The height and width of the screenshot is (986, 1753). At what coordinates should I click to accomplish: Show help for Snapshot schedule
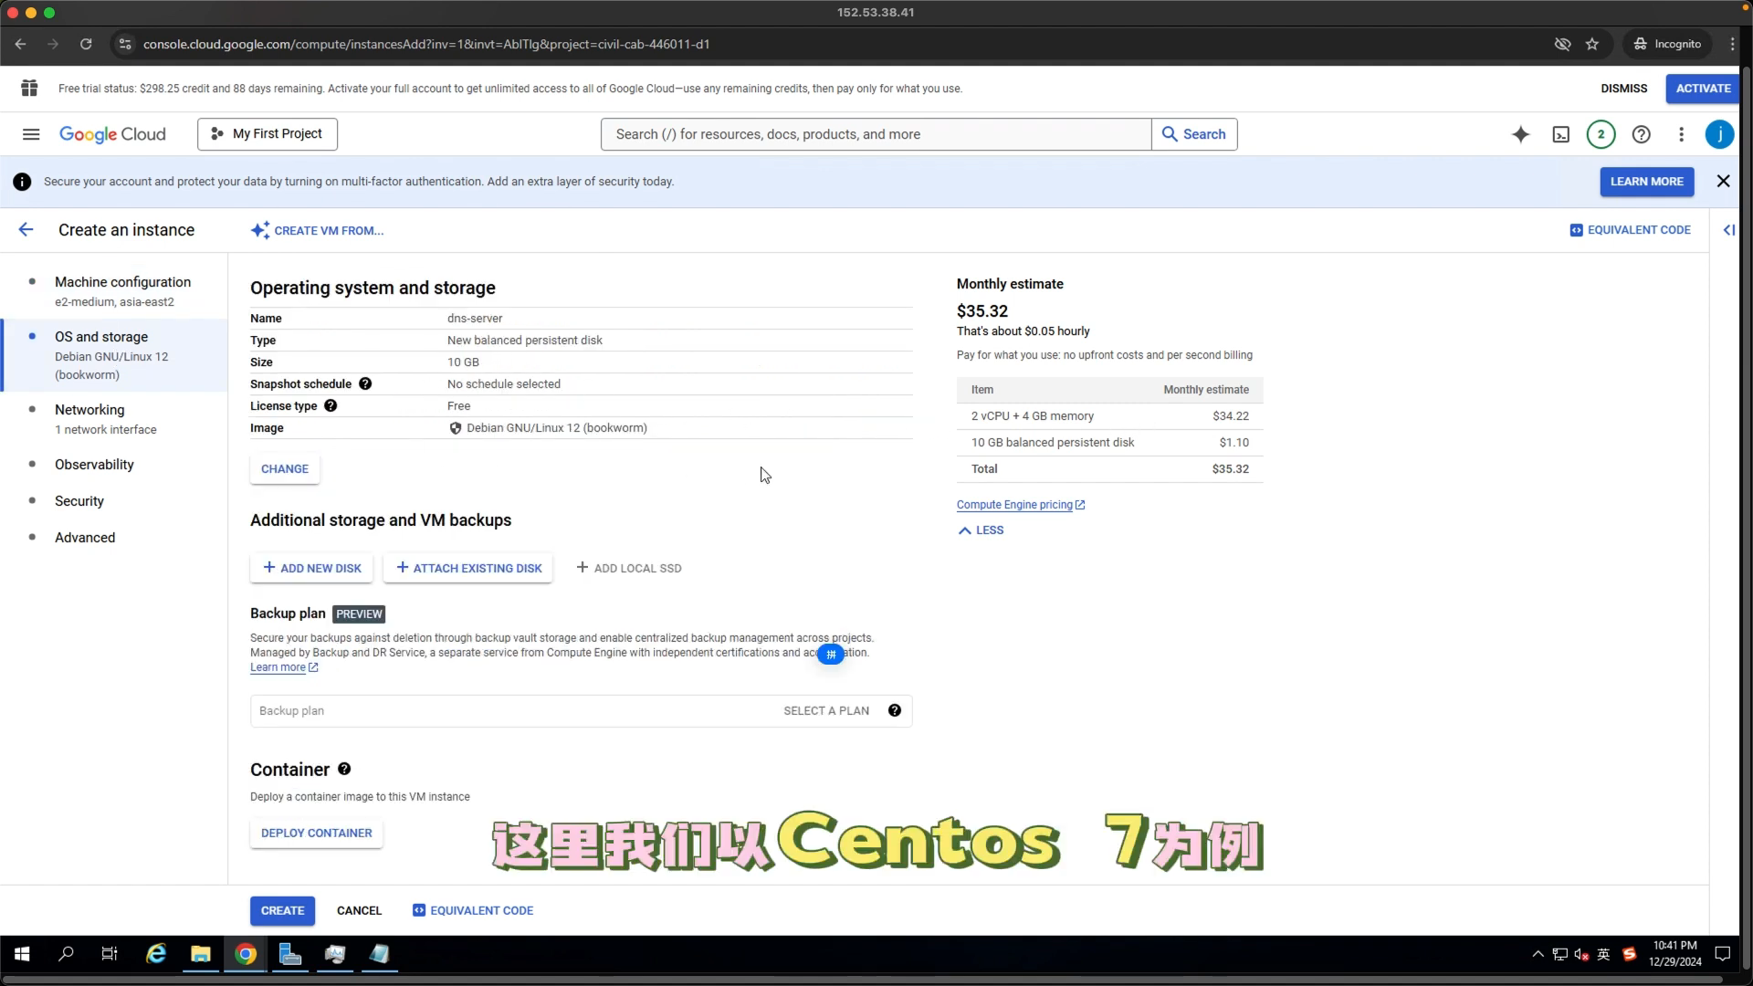(x=365, y=383)
